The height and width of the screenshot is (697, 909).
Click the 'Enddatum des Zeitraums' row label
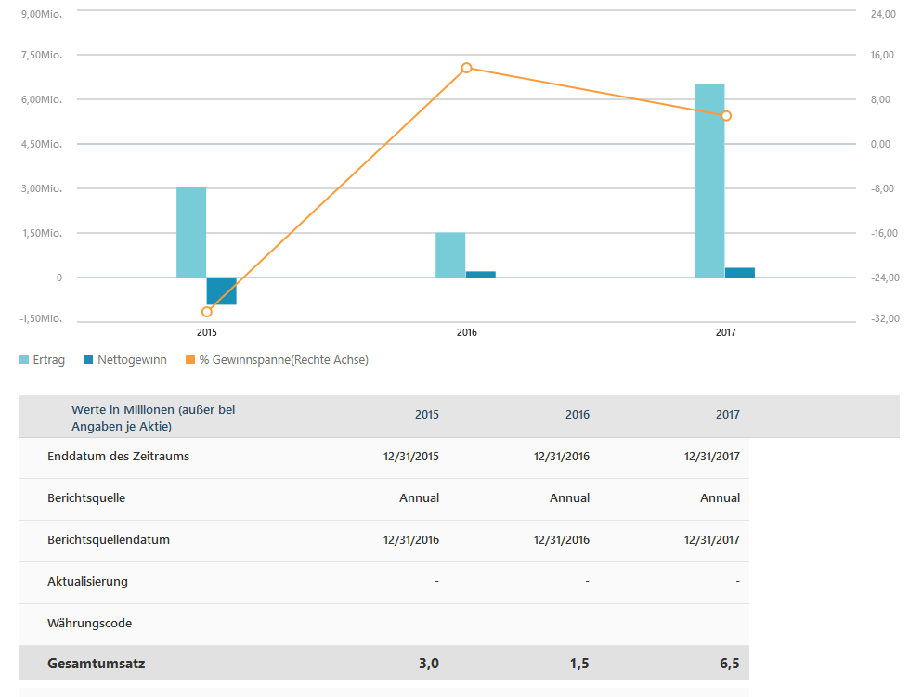[118, 457]
